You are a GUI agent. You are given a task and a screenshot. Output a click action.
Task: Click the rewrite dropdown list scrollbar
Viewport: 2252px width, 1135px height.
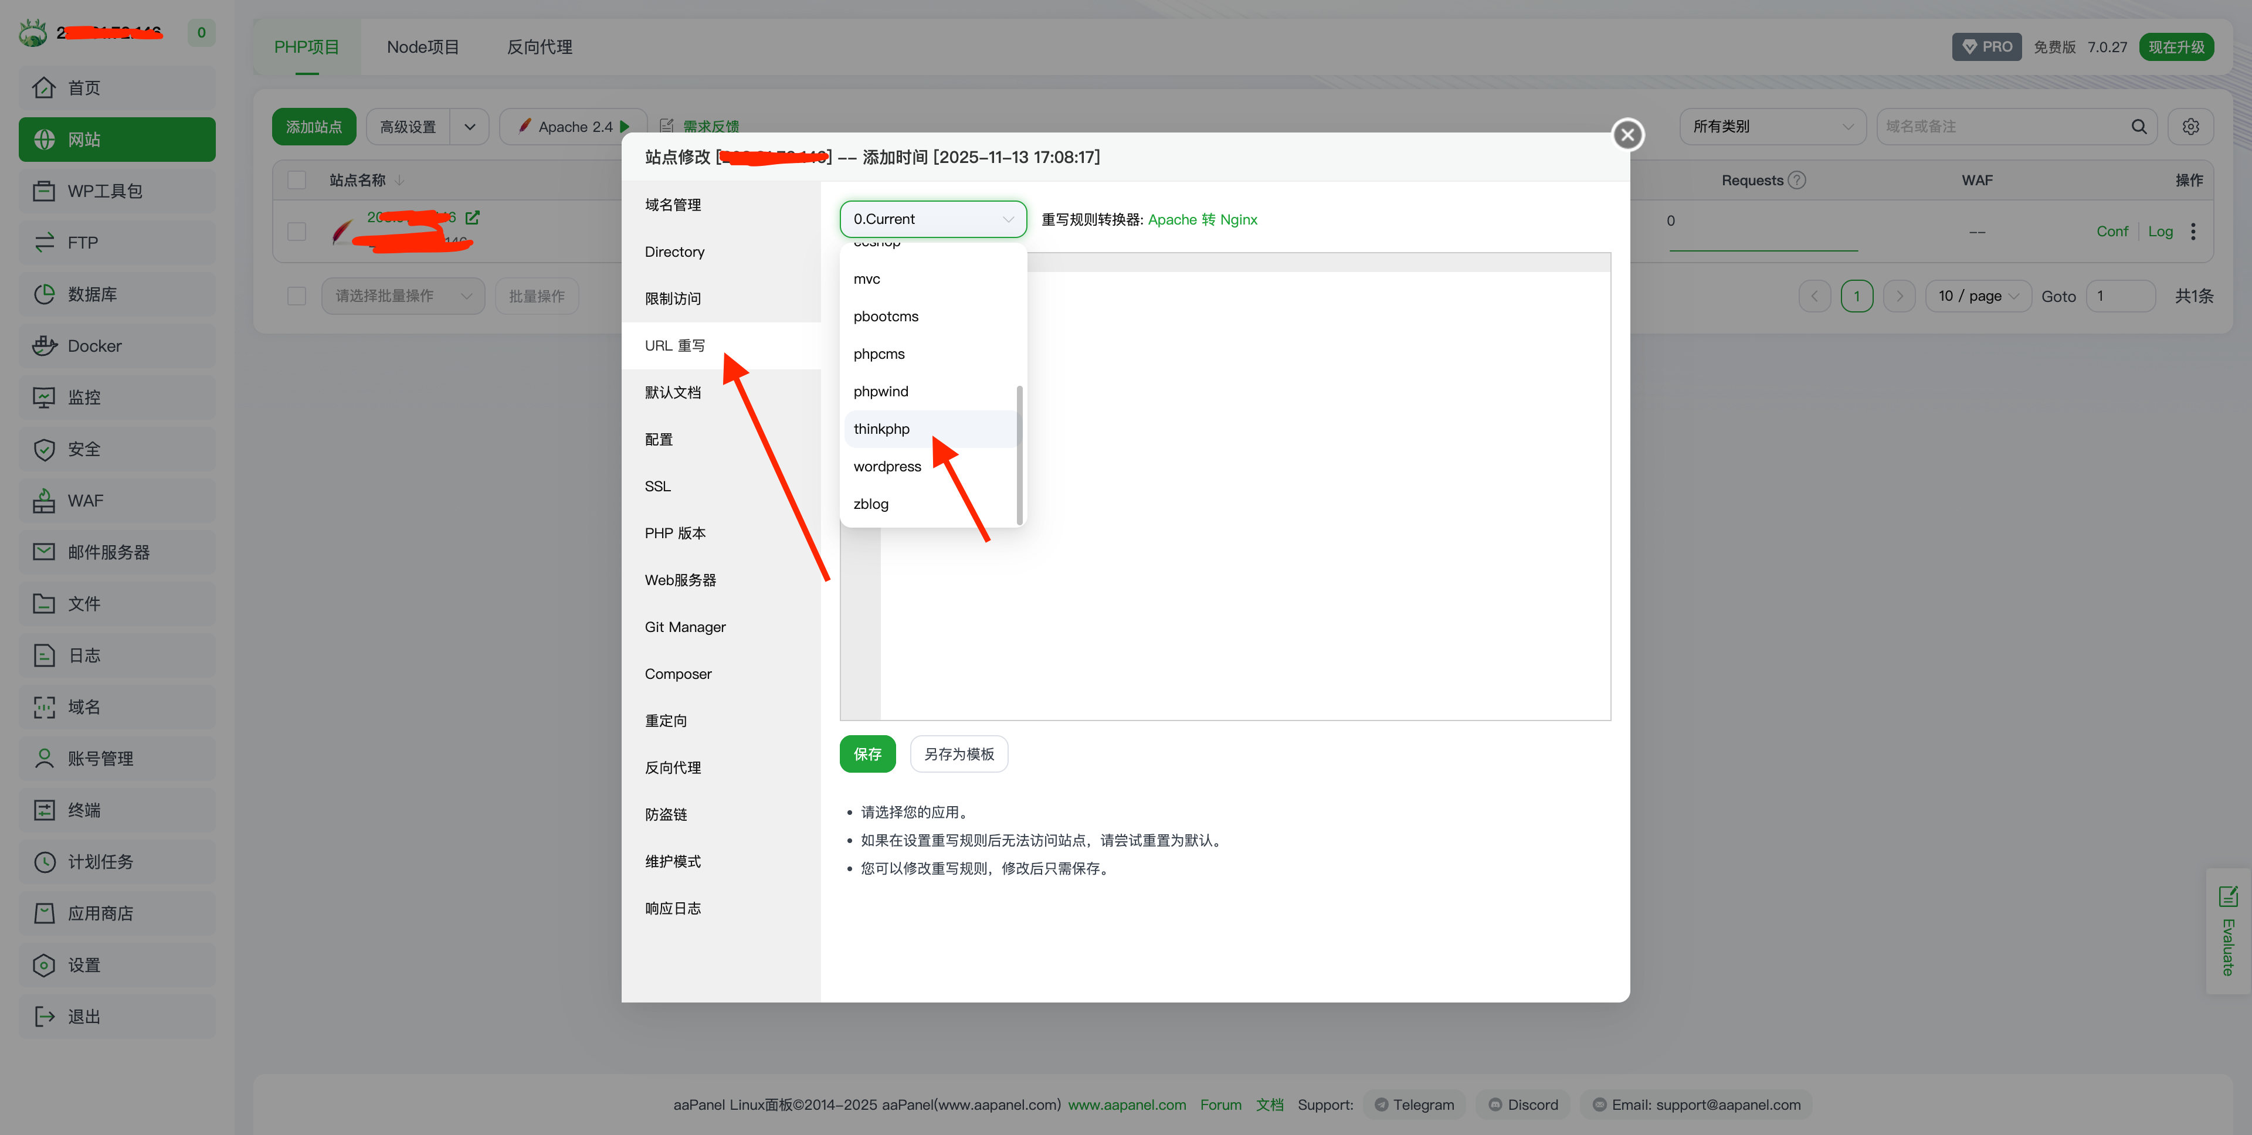click(x=1019, y=454)
